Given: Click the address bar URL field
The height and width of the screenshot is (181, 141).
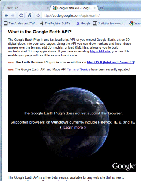Looking at the screenshot, I should pos(91,16).
